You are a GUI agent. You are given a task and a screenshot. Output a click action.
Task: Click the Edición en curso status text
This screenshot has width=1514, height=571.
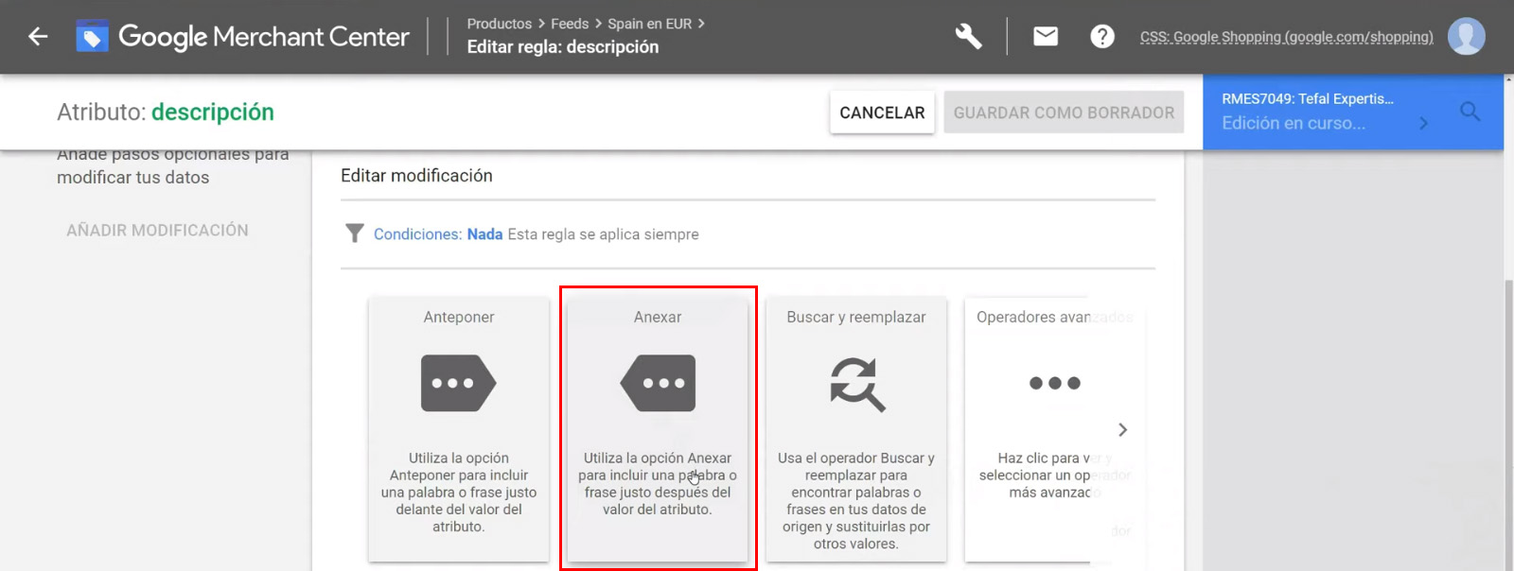click(x=1294, y=123)
